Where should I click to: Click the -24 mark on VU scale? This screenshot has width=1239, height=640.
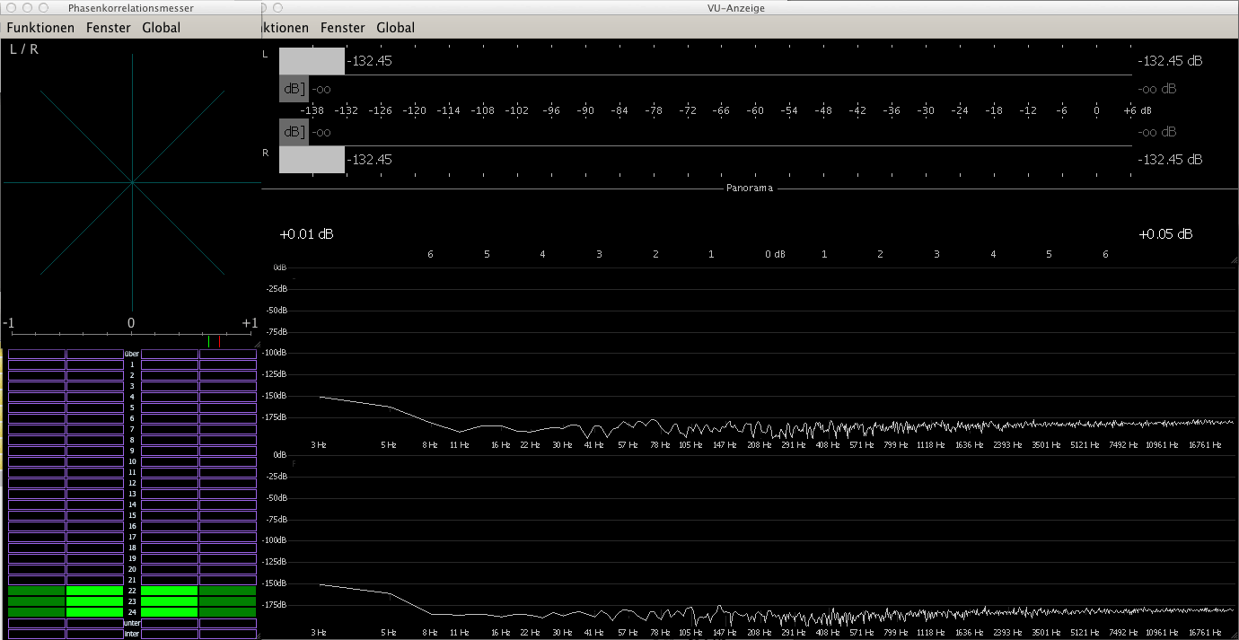(x=960, y=110)
